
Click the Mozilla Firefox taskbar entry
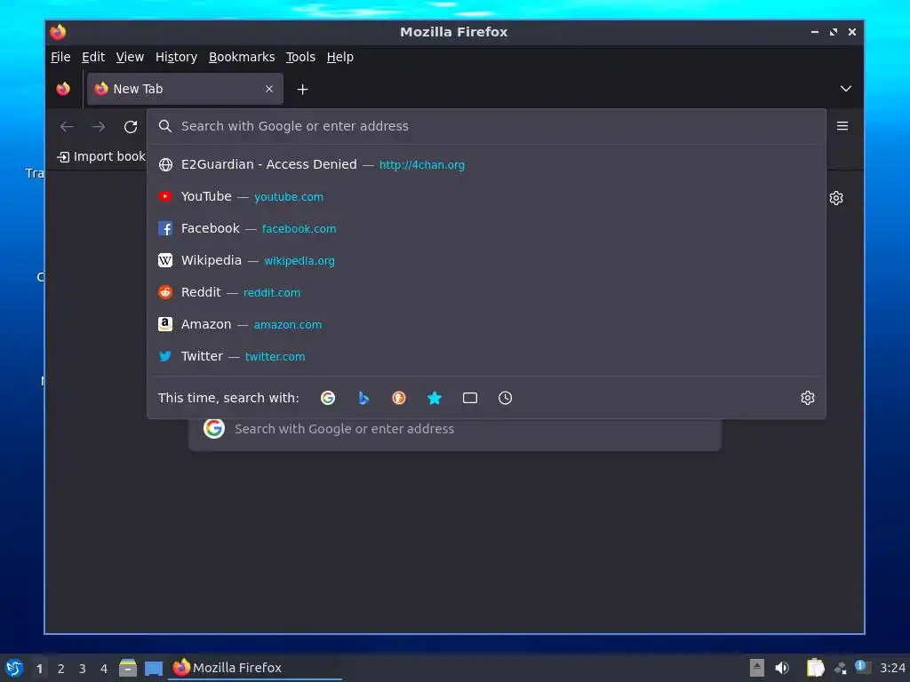[255, 668]
